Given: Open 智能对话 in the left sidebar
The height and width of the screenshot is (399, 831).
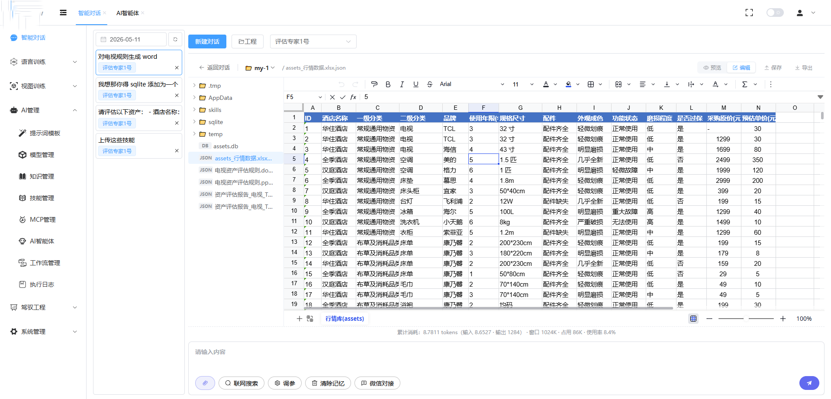Looking at the screenshot, I should pyautogui.click(x=33, y=38).
